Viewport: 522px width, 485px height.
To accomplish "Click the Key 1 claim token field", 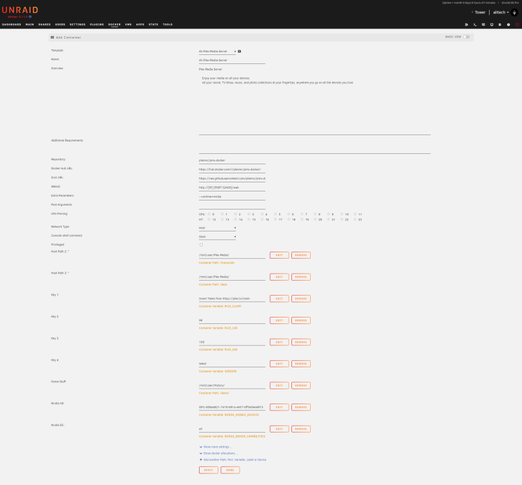I will [232, 299].
